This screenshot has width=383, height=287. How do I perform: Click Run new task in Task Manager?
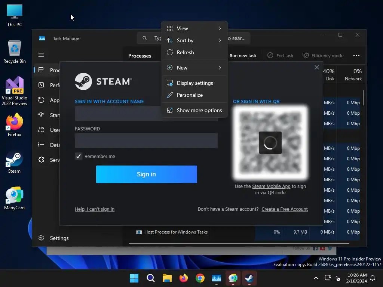[x=243, y=56]
